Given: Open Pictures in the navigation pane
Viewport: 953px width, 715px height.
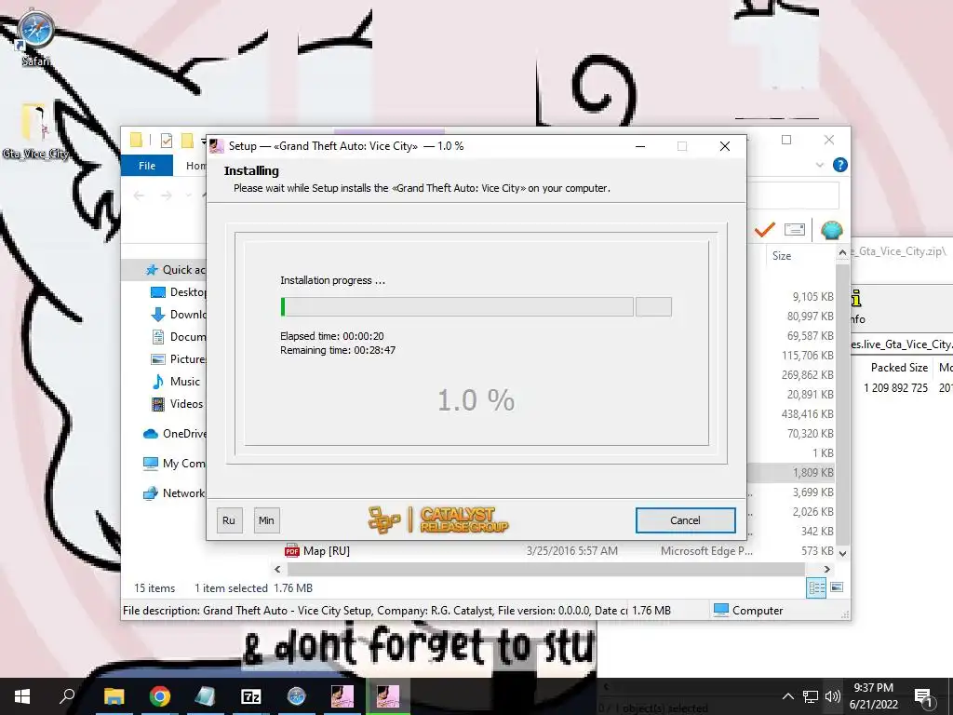Looking at the screenshot, I should (179, 359).
